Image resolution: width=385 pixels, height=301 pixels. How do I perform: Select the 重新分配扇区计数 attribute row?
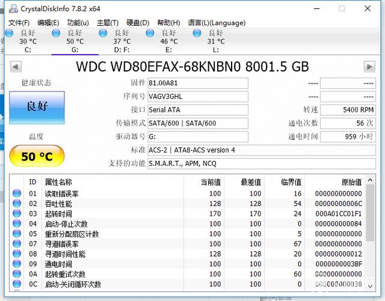pos(187,234)
